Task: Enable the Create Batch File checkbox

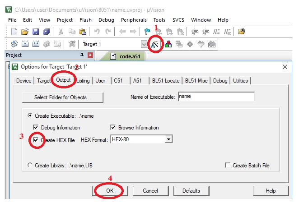Action: (228, 166)
